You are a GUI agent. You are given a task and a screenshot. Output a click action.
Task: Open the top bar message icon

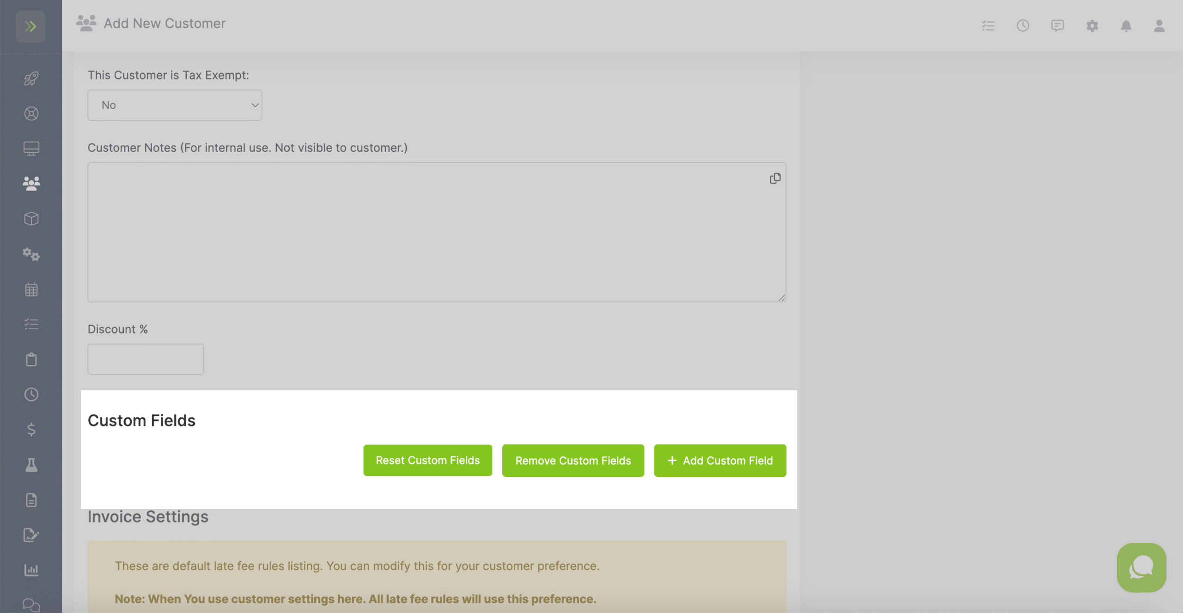(1057, 25)
